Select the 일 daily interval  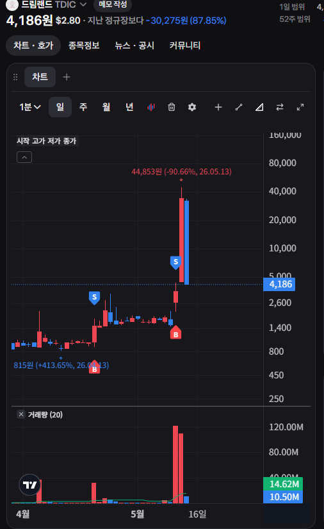click(x=60, y=107)
